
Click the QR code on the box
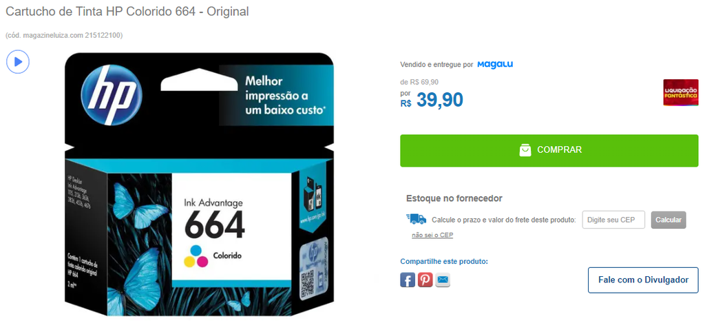[306, 282]
